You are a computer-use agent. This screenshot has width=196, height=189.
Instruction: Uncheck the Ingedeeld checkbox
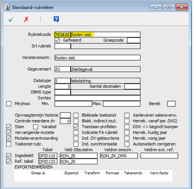pos(9,156)
